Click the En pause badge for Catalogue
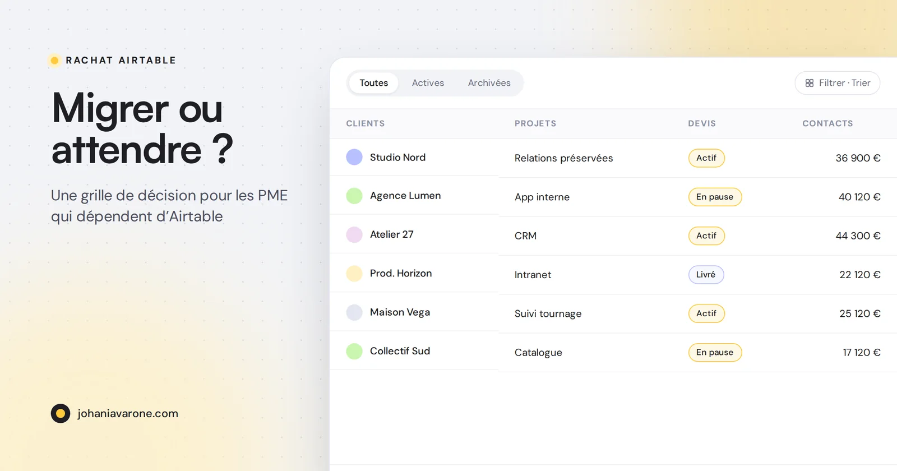The image size is (897, 471). coord(715,352)
